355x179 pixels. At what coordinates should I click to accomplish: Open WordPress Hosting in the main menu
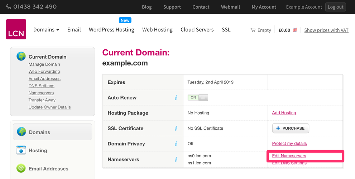[111, 30]
